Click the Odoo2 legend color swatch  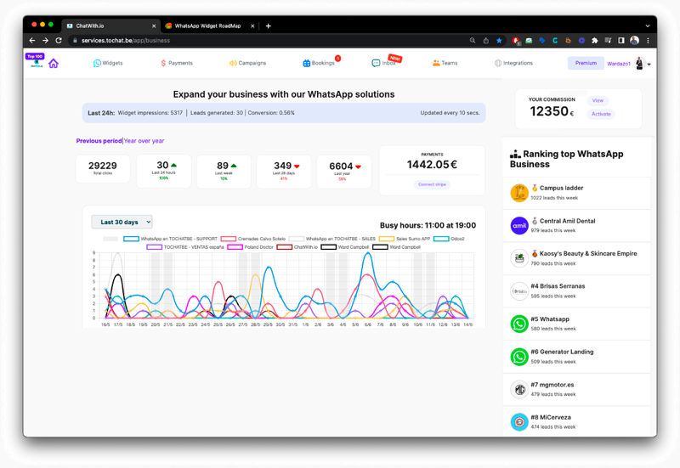coord(441,239)
